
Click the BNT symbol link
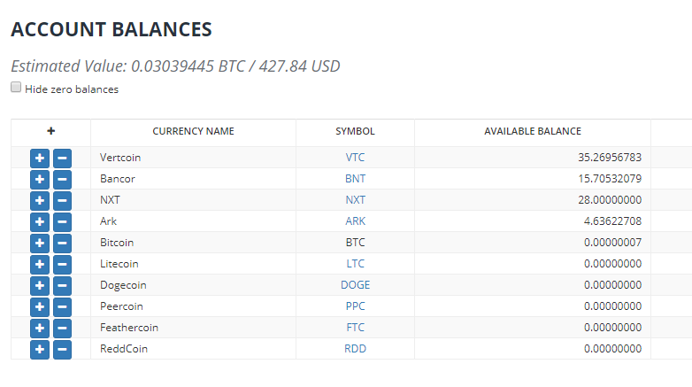pos(355,179)
